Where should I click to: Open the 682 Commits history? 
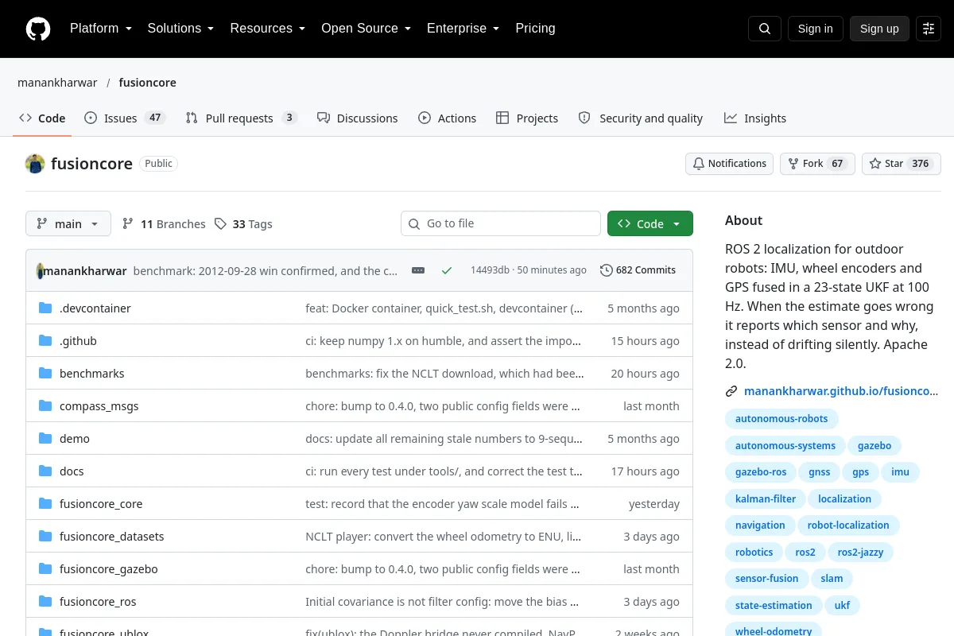click(638, 270)
